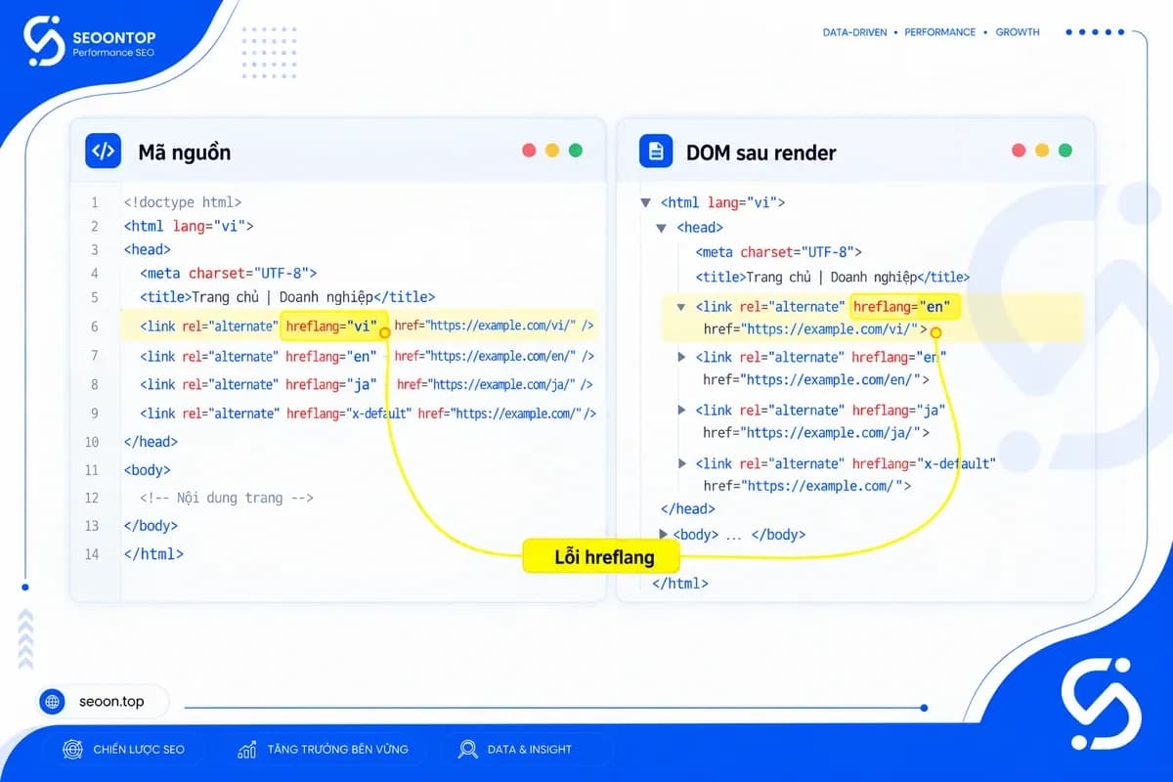
Task: Click the </head> tag on source line 10
Action: tap(151, 442)
